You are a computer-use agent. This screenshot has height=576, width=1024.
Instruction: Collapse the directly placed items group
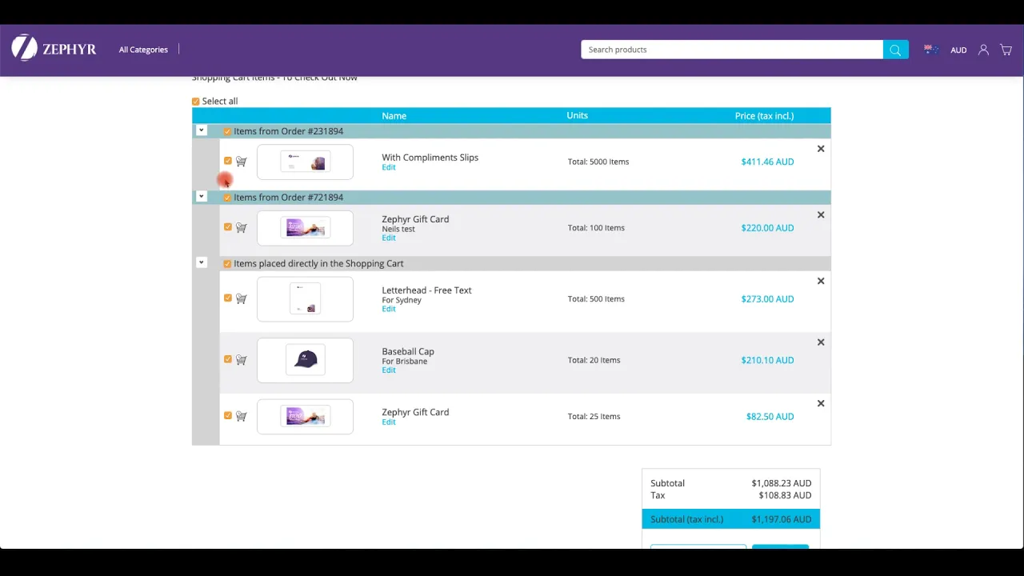[x=202, y=262]
